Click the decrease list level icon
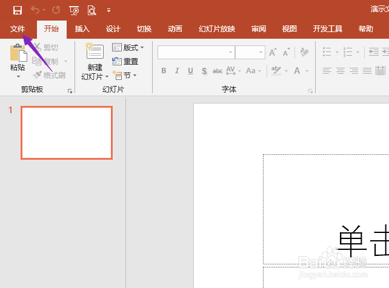This screenshot has width=389, height=288. coord(374,52)
